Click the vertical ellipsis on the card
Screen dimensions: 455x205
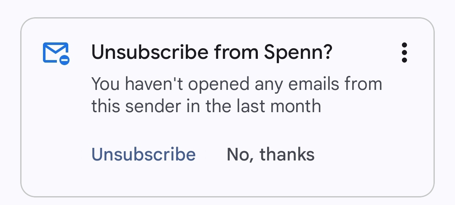[404, 53]
